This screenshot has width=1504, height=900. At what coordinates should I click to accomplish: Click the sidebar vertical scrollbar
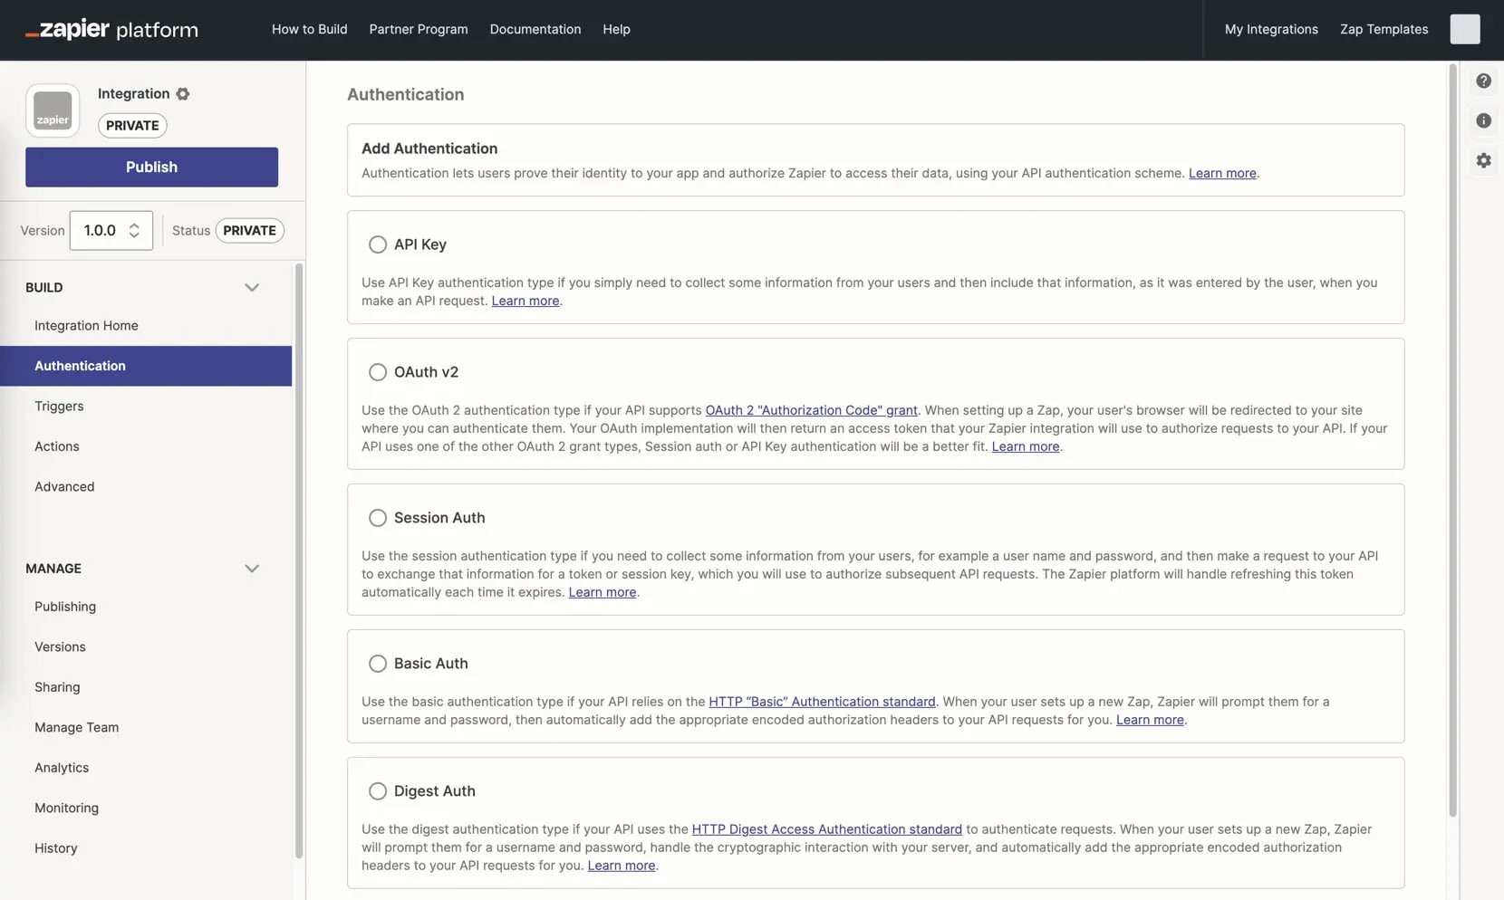pyautogui.click(x=299, y=560)
